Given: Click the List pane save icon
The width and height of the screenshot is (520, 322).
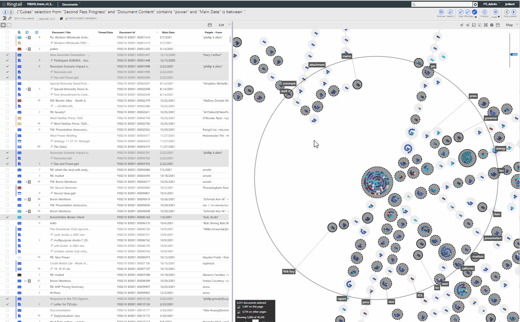Looking at the screenshot, I should click(x=210, y=25).
